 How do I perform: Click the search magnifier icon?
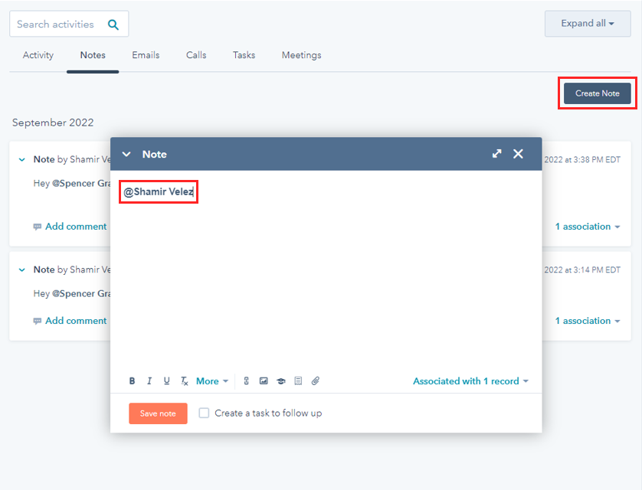point(113,24)
